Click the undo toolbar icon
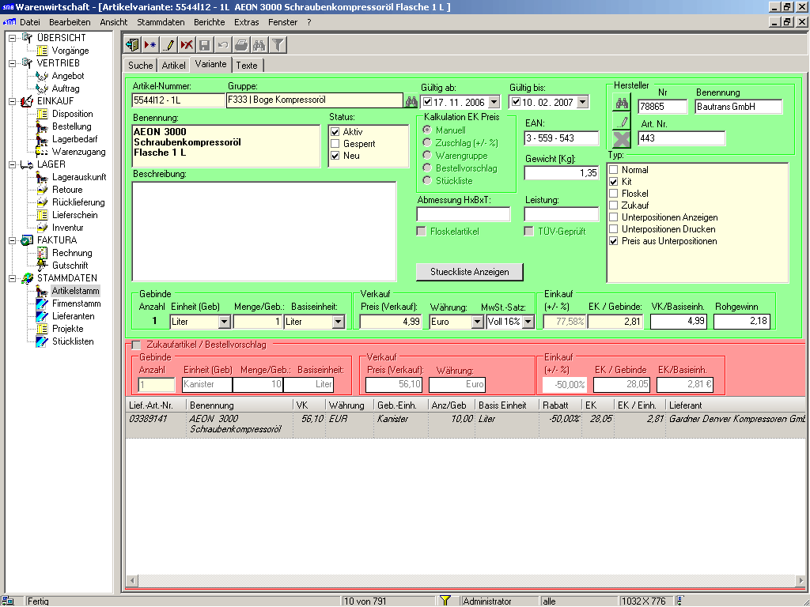 coord(222,45)
